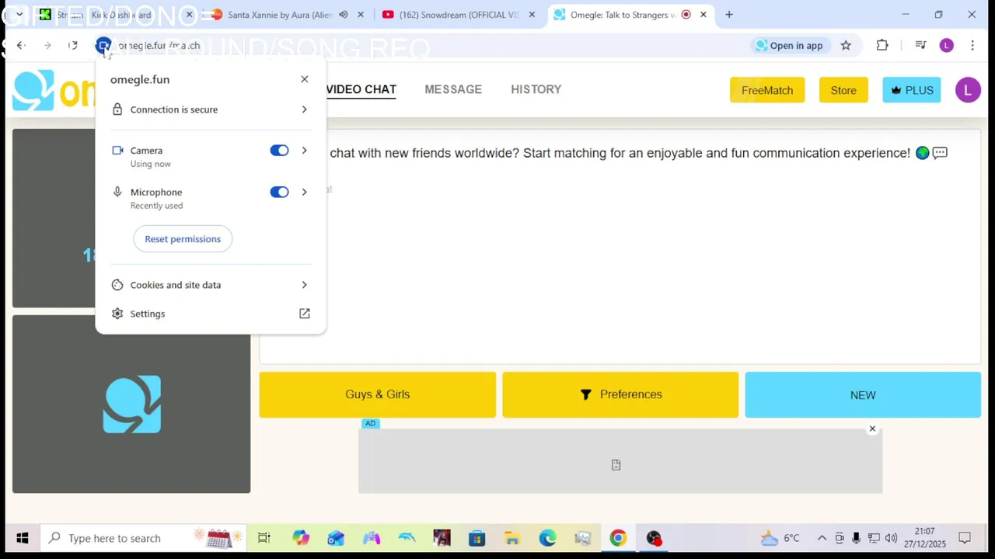Viewport: 995px width, 559px height.
Task: Open Microphone permission details arrow
Action: [x=304, y=192]
